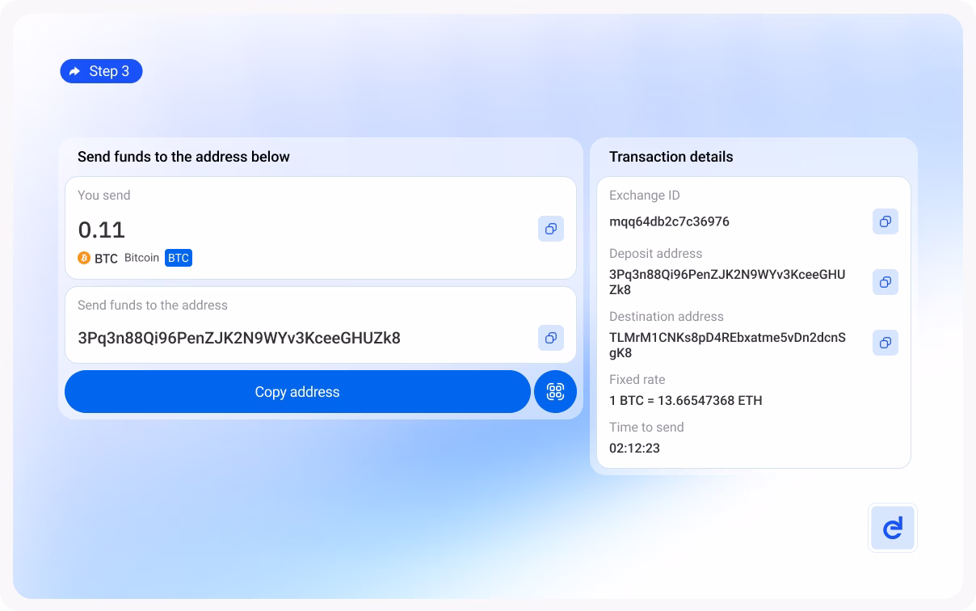Image resolution: width=976 pixels, height=611 pixels.
Task: Click the 'Fixed rate' label
Action: 637,380
